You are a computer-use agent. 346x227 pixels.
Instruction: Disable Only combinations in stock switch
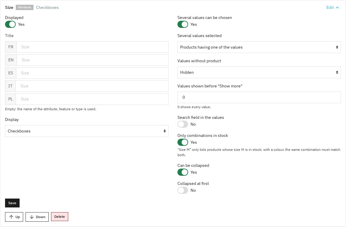tap(183, 142)
